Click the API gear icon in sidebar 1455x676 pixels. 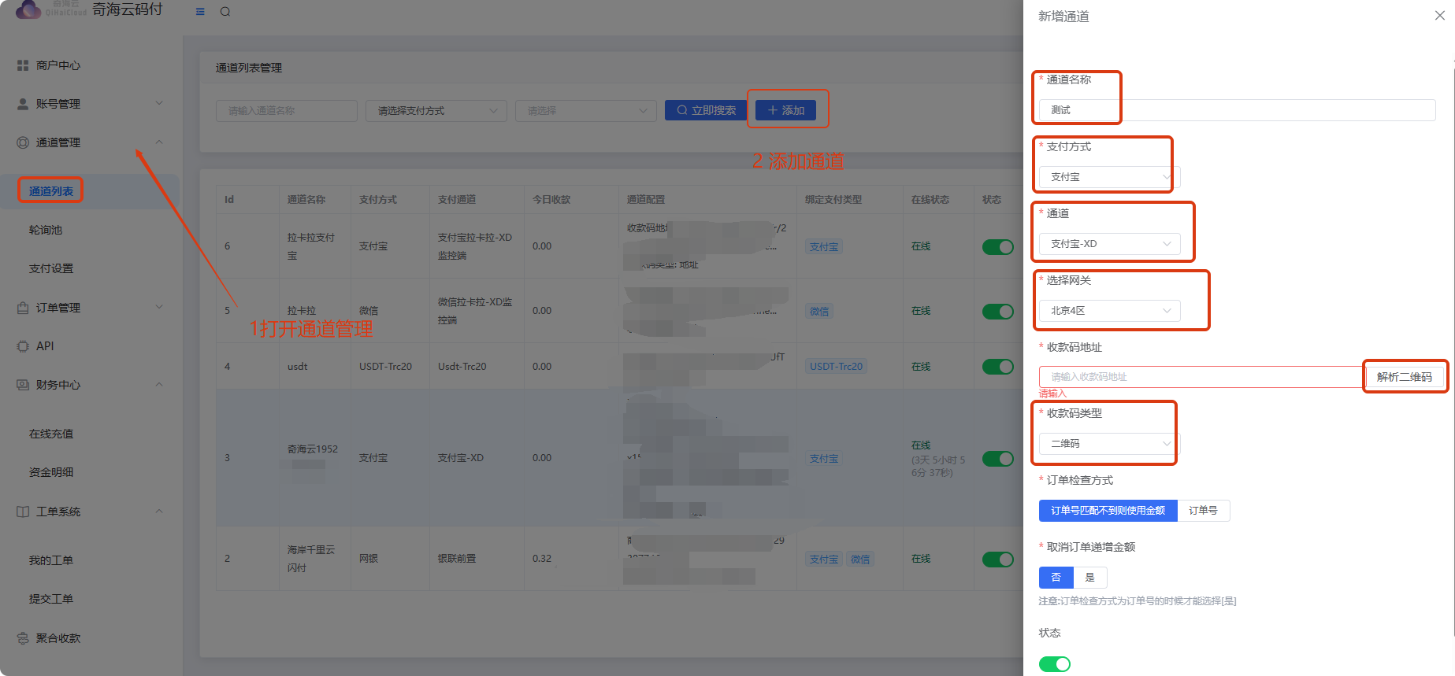(x=23, y=346)
